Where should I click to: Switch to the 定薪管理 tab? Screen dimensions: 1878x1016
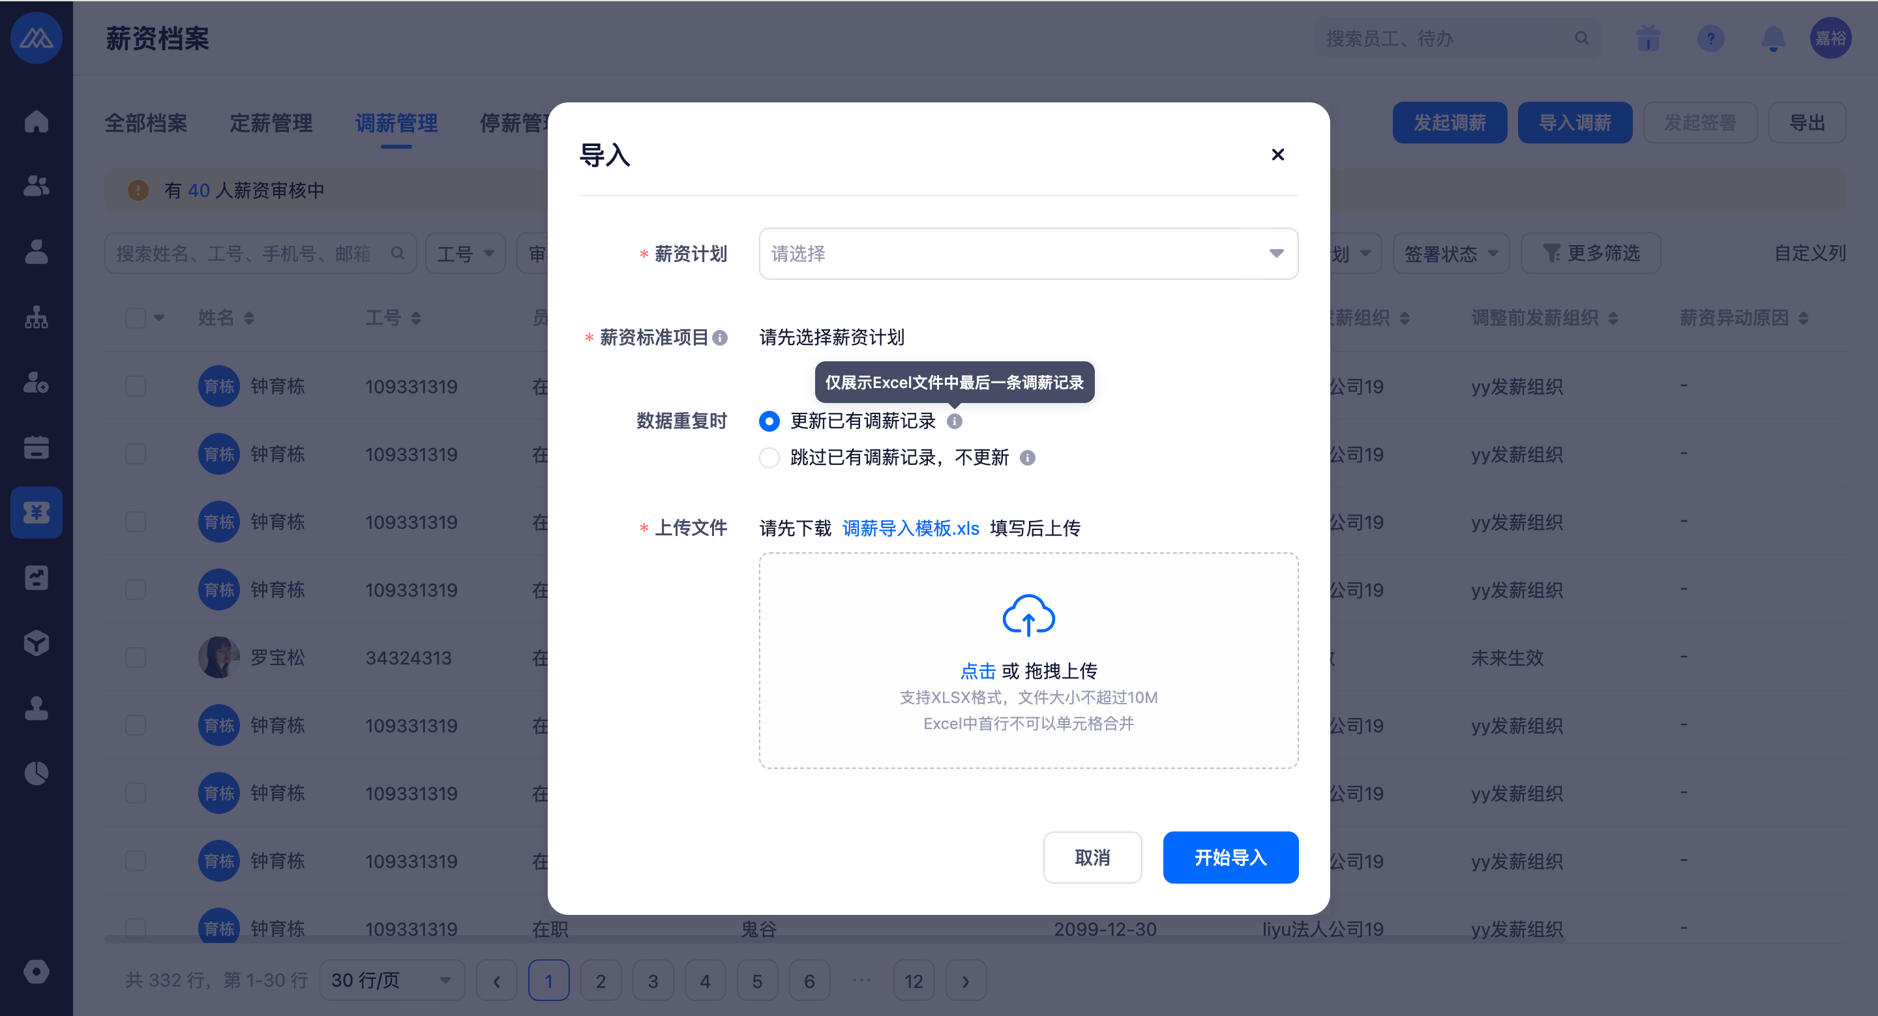click(x=271, y=123)
